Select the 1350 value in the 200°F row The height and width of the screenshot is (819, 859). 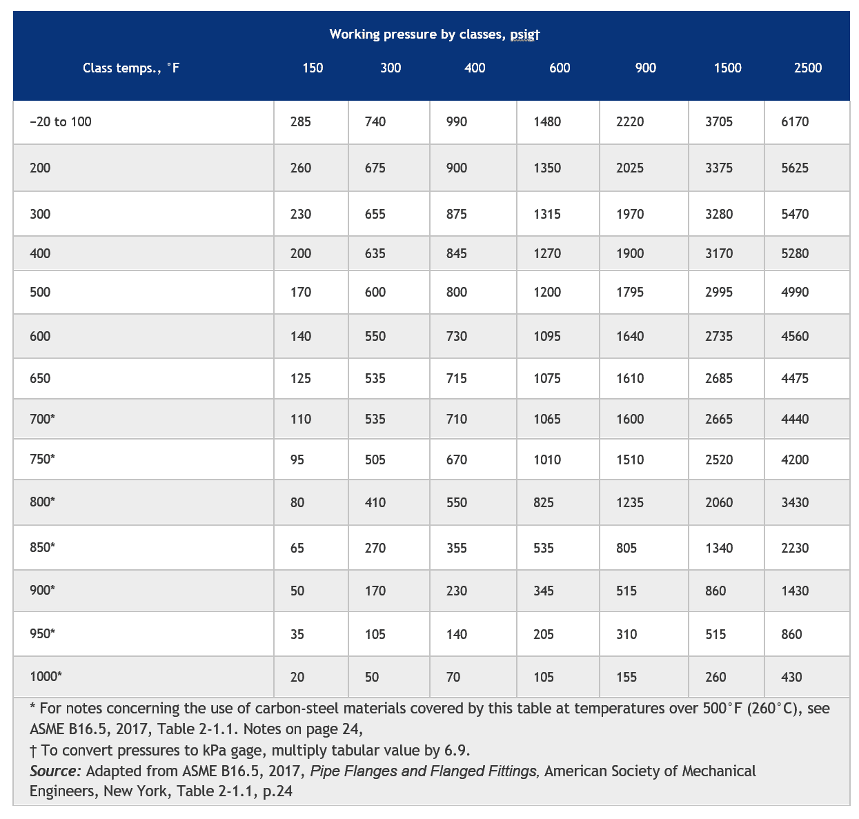[x=547, y=168]
